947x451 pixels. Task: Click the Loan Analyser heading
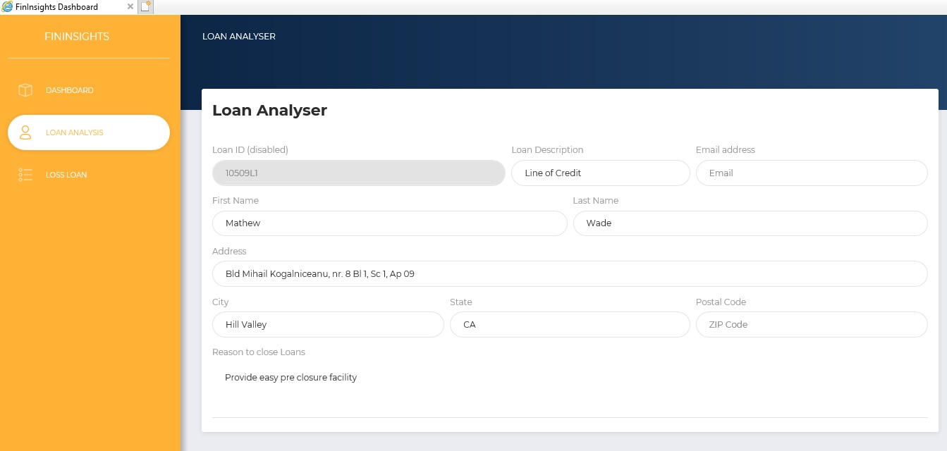269,111
